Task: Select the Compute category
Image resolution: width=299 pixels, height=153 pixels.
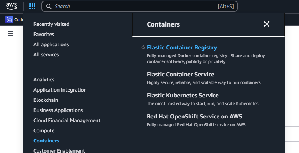Action: [44, 131]
